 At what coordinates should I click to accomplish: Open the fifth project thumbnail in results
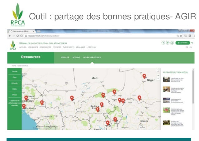(x=166, y=123)
